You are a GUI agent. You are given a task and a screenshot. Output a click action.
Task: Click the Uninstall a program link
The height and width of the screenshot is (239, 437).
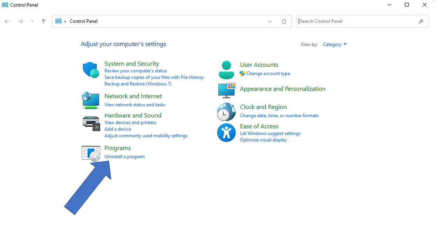(x=124, y=156)
